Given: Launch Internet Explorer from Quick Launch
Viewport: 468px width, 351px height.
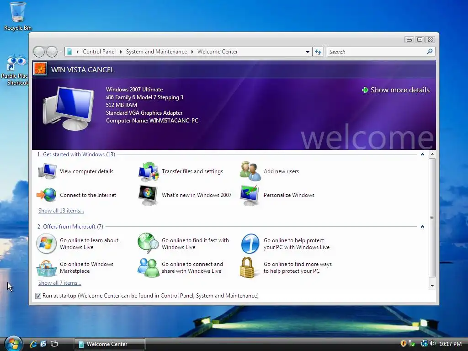Looking at the screenshot, I should click(x=33, y=344).
